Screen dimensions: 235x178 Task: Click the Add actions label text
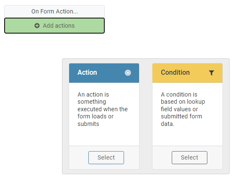click(59, 26)
